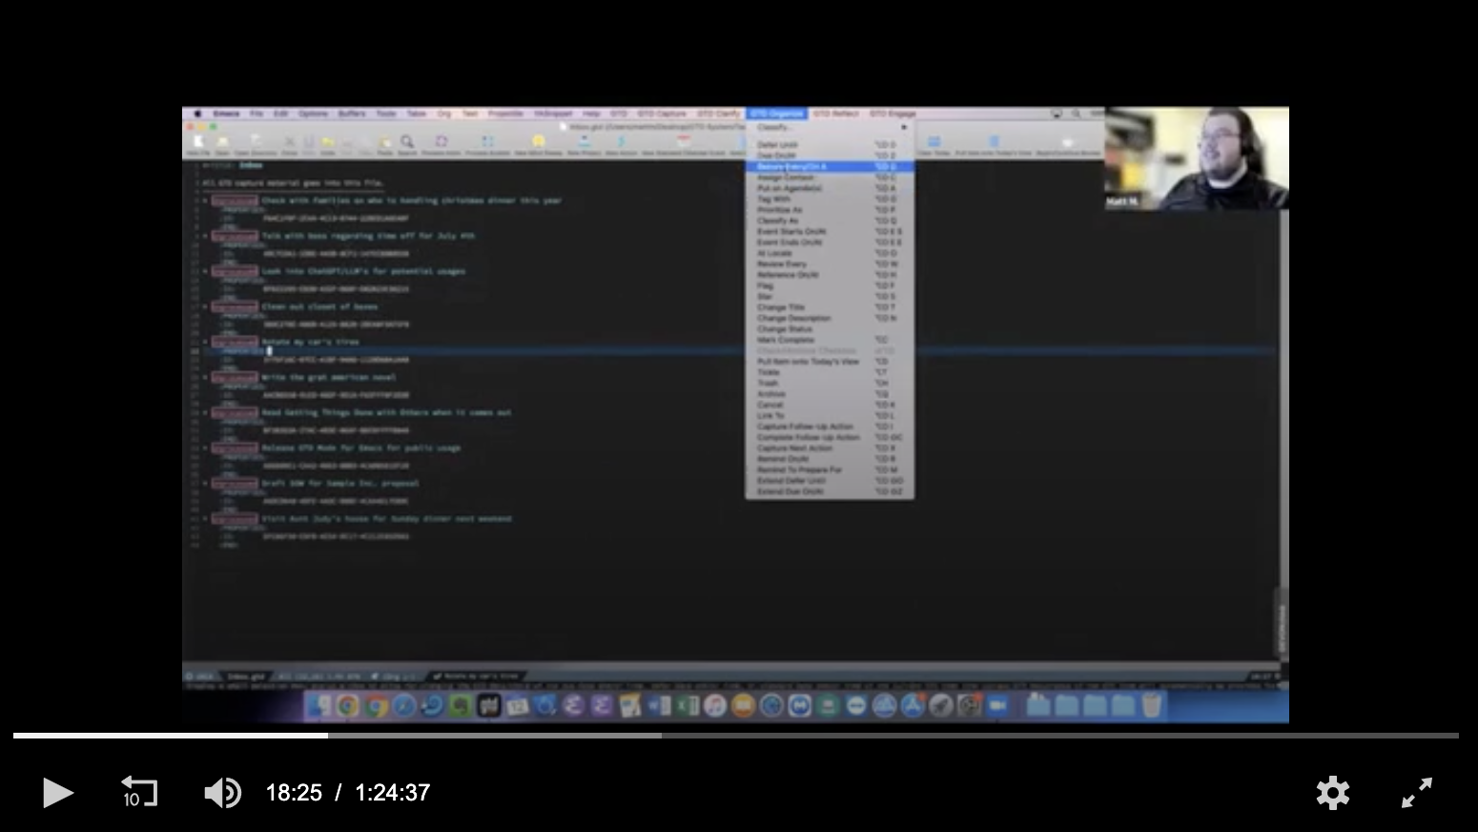Image resolution: width=1478 pixels, height=832 pixels.
Task: Rewind the video ten seconds
Action: click(139, 793)
